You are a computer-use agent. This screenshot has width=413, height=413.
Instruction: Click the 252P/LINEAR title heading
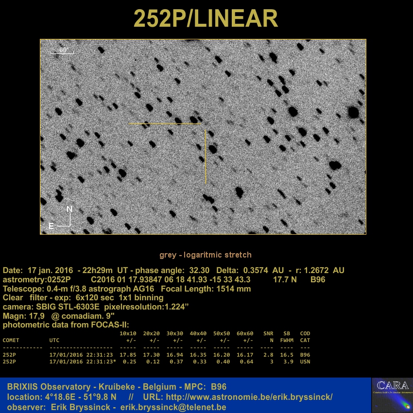tap(206, 19)
